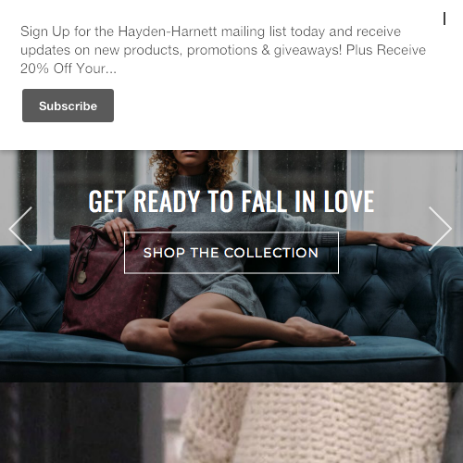Click the Get Ready To Fall In Love headline

(x=231, y=202)
